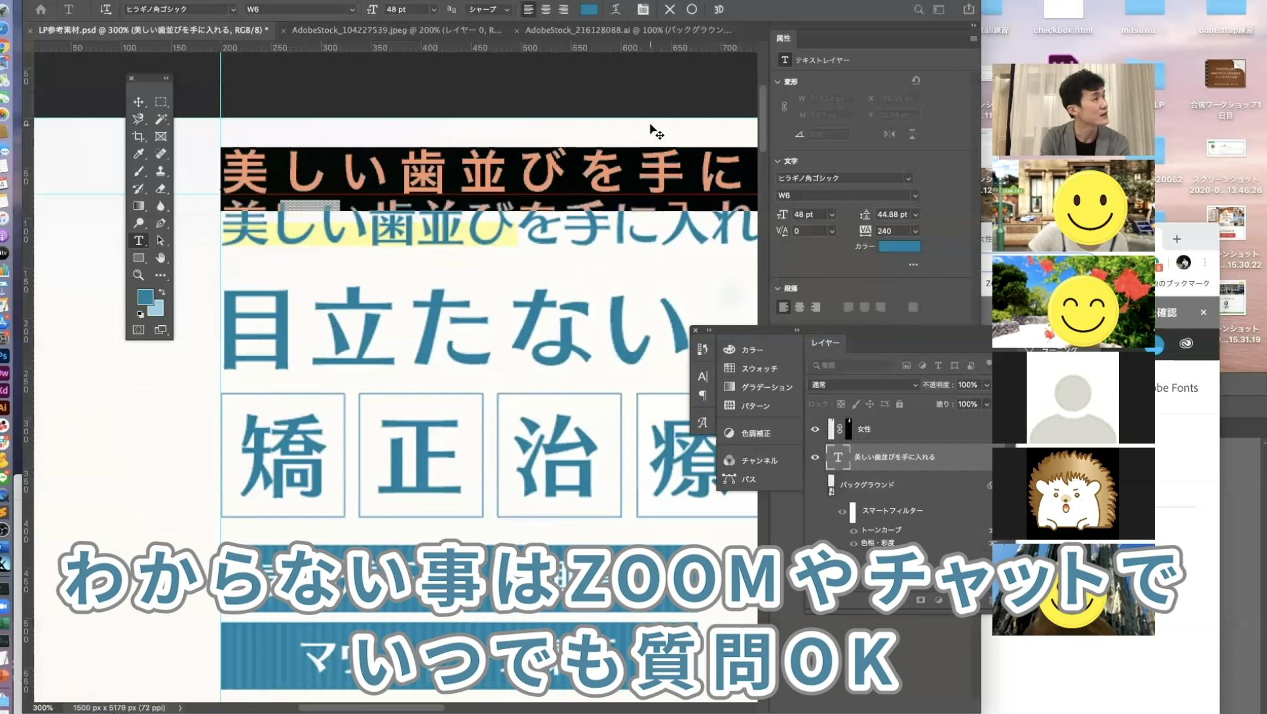This screenshot has width=1267, height=714.
Task: Open the anti-aliasing dropdown showing シャープ
Action: 488,9
